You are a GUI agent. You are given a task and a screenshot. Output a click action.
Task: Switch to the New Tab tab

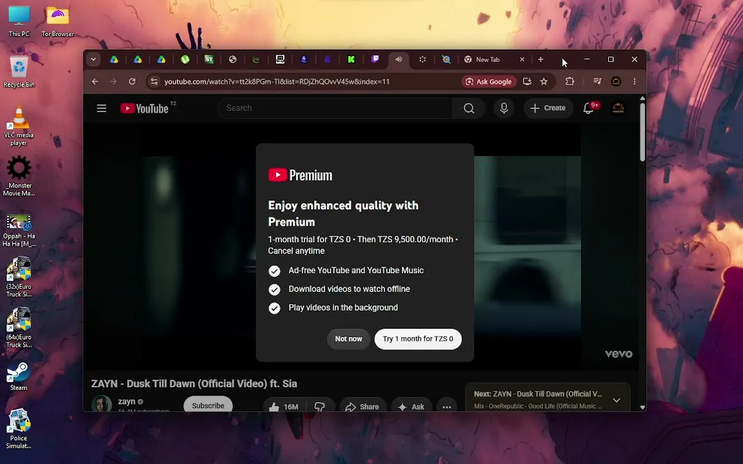coord(488,59)
